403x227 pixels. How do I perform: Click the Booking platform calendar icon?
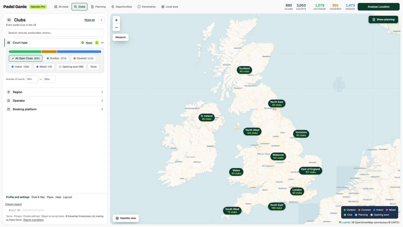[9, 109]
